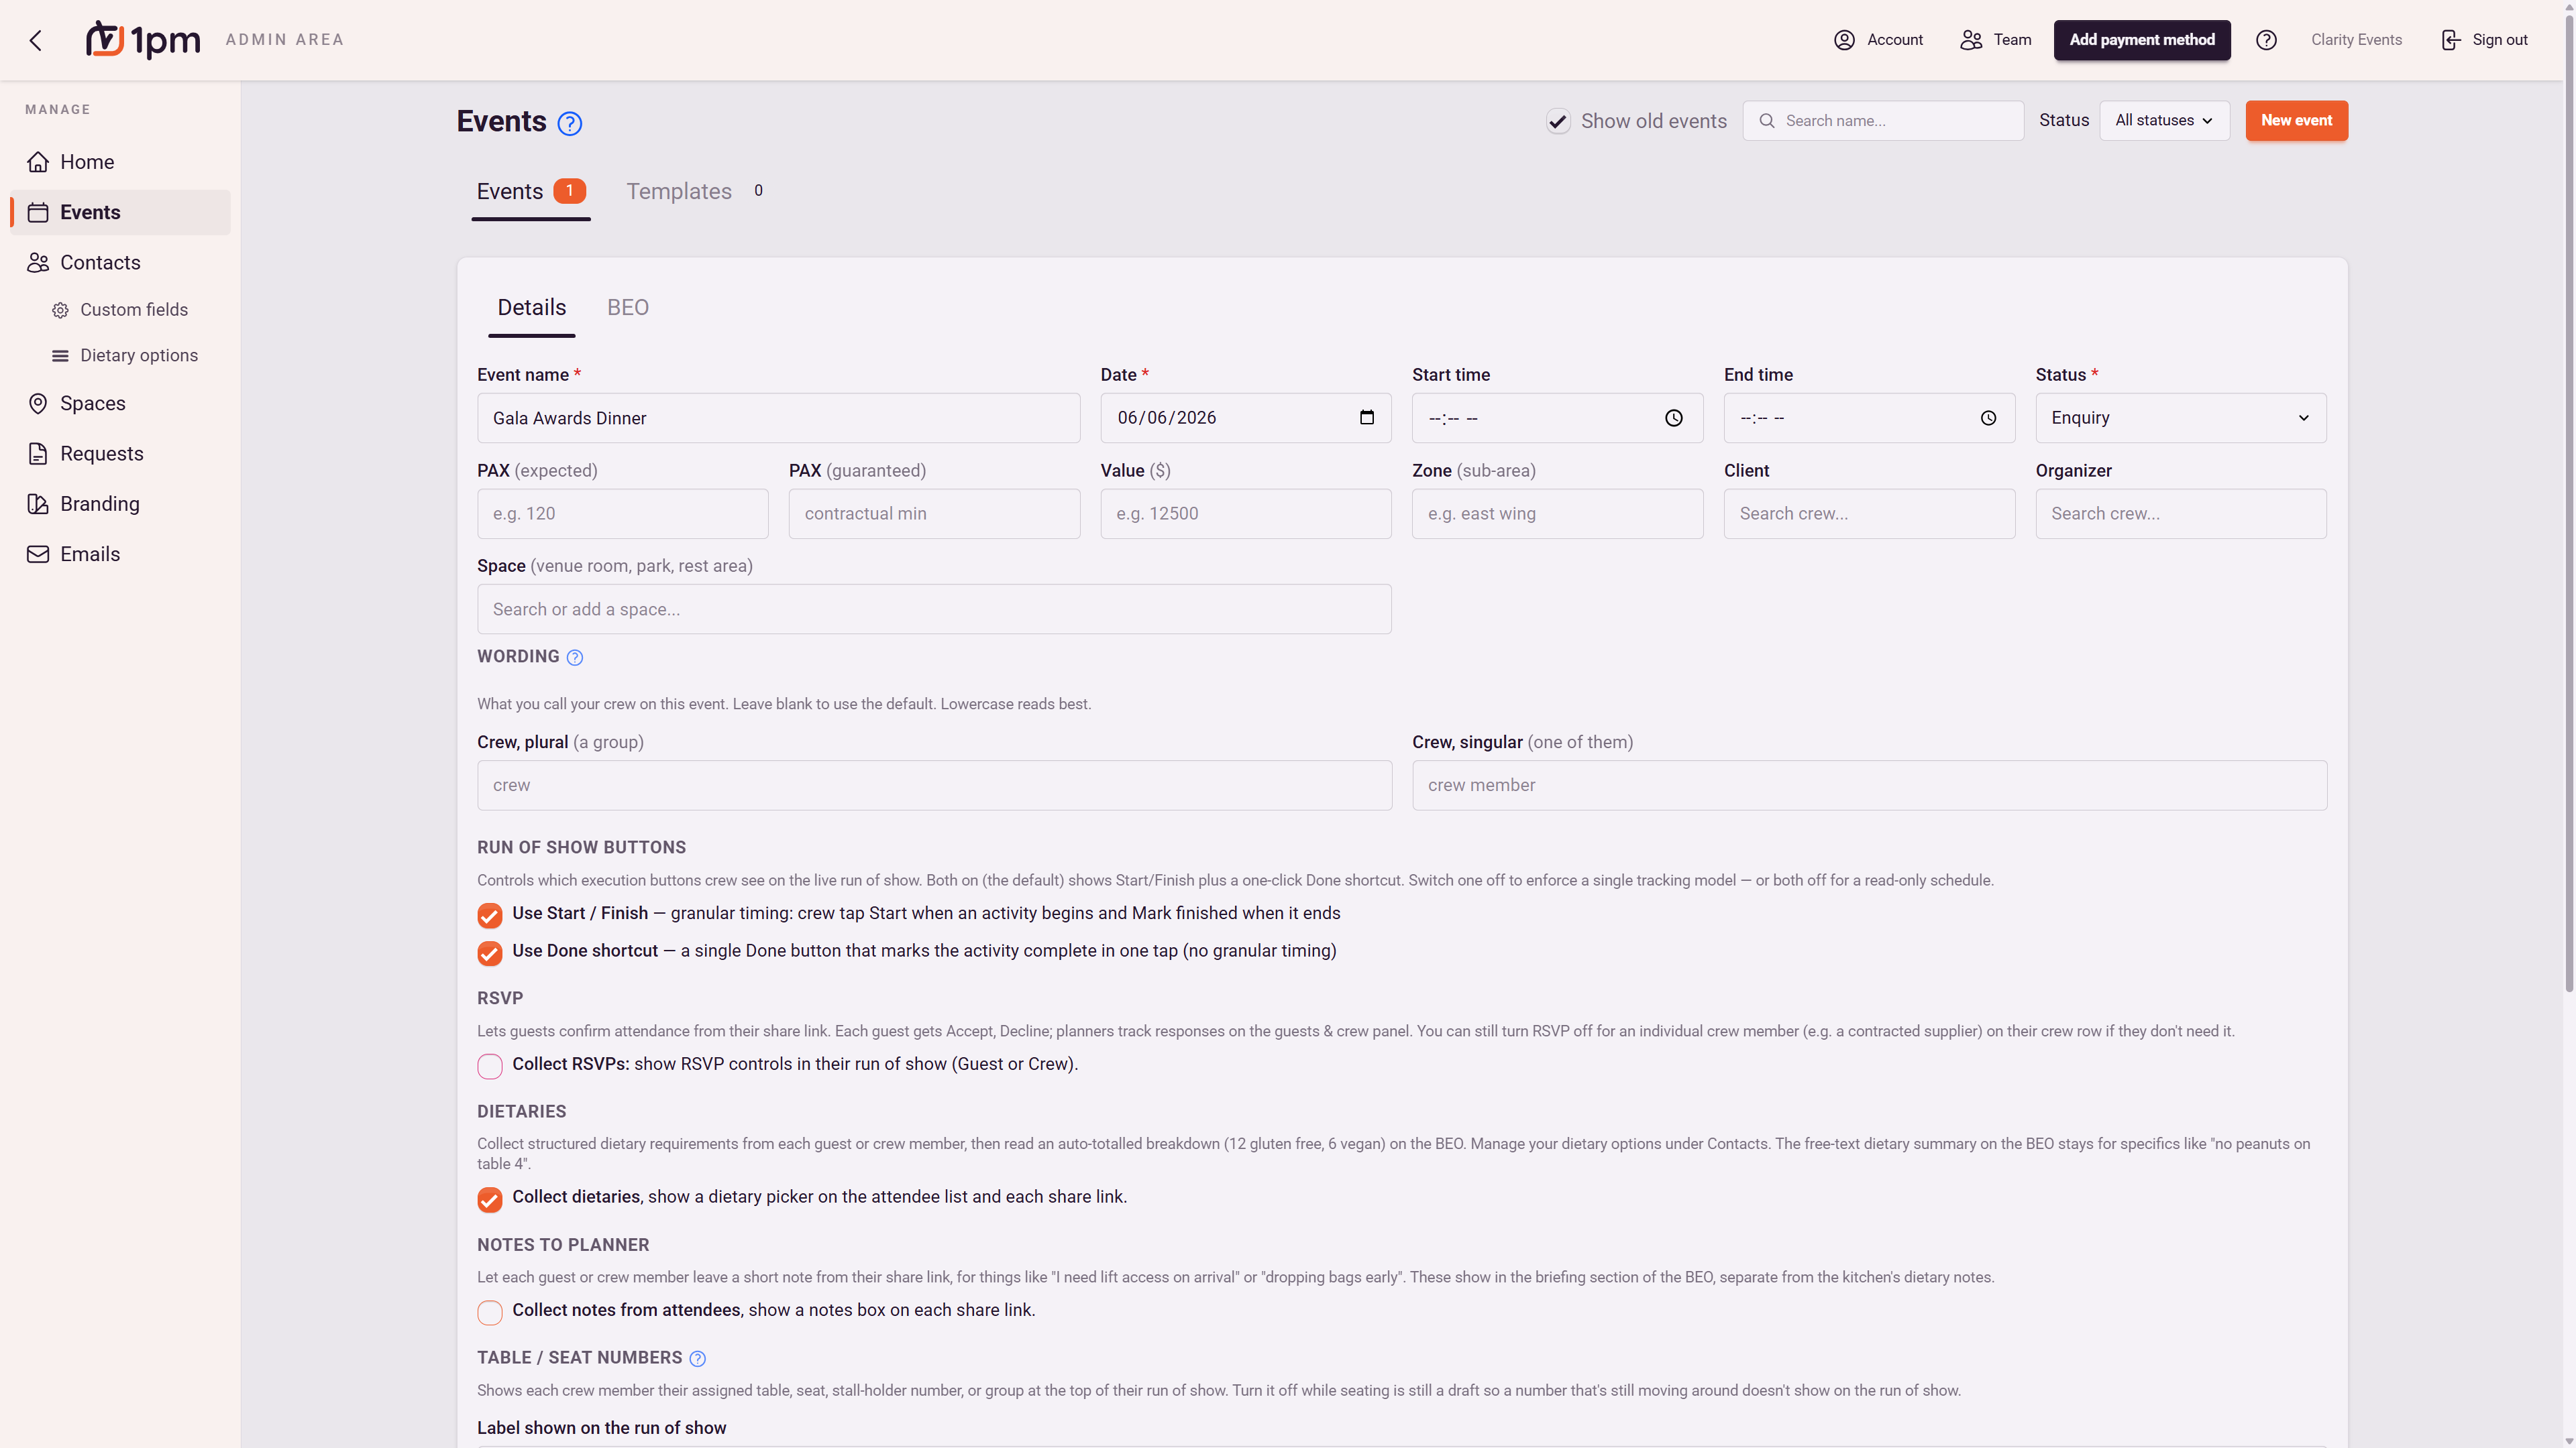Open the Date calendar picker icon
The image size is (2576, 1448).
point(1367,418)
